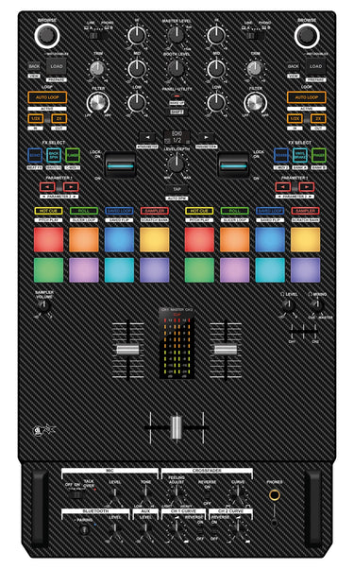Tap the cyan performance pad on deck 2

(x=270, y=270)
